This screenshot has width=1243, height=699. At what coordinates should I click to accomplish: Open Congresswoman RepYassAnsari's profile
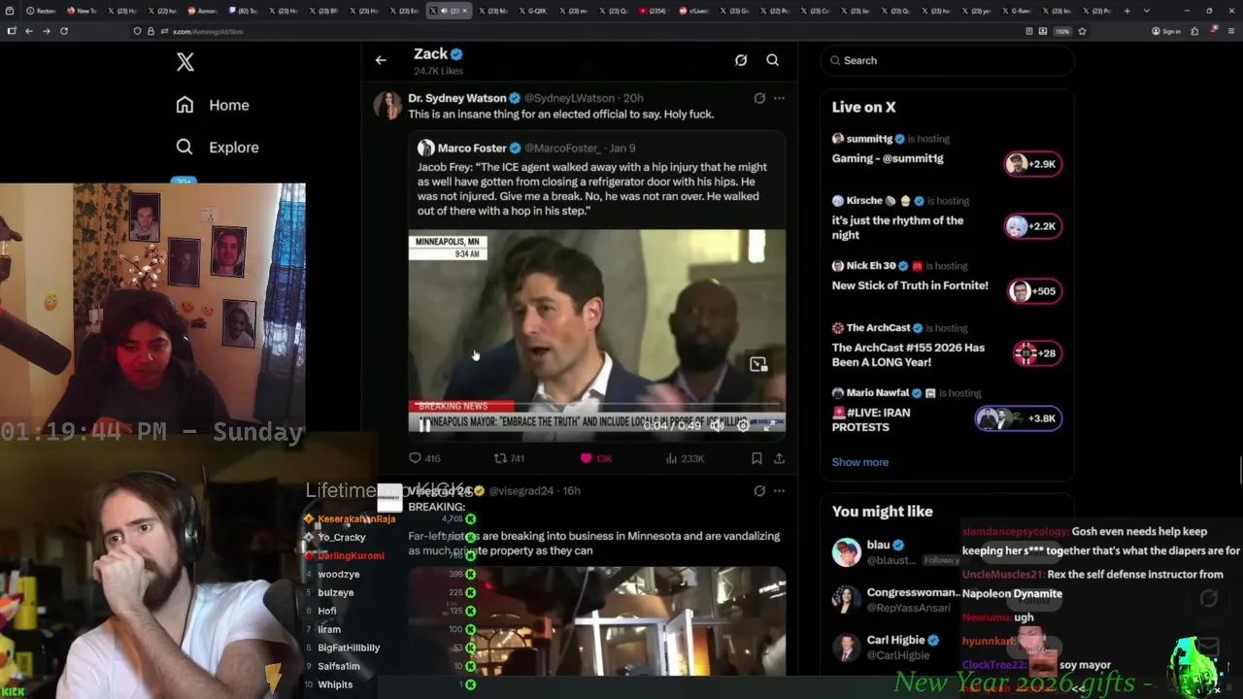pos(913,592)
